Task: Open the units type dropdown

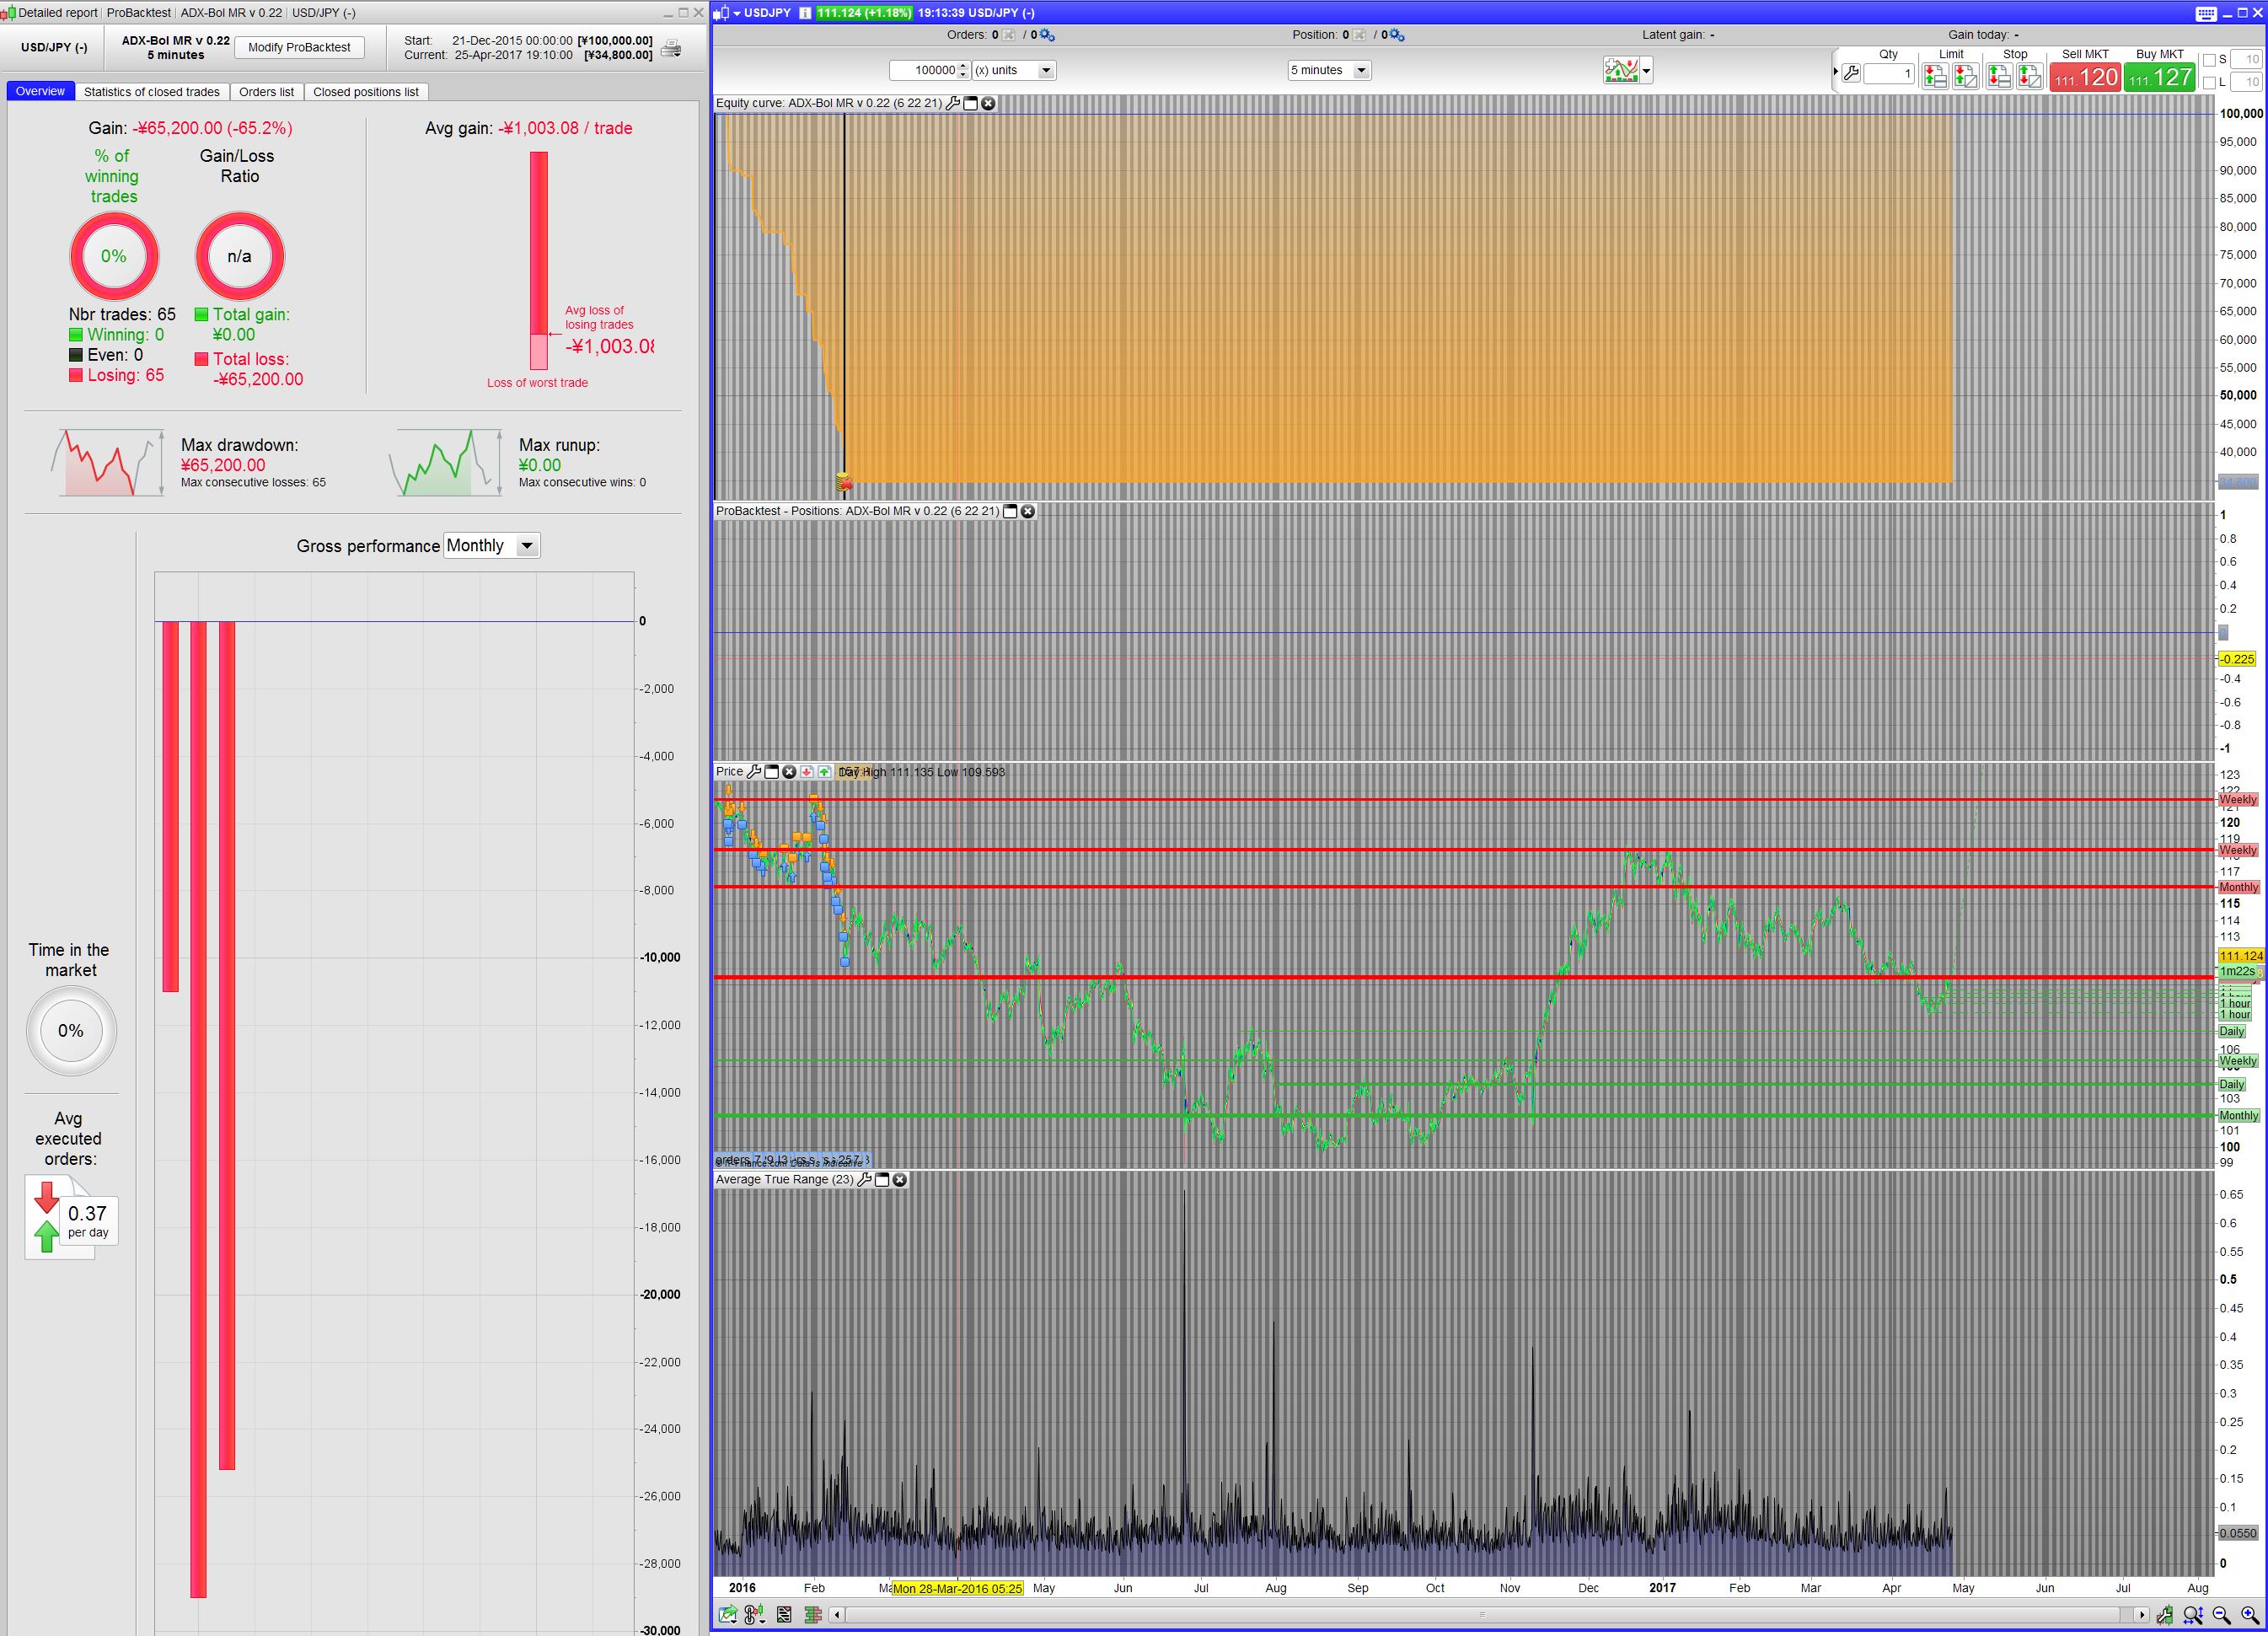Action: 1046,71
